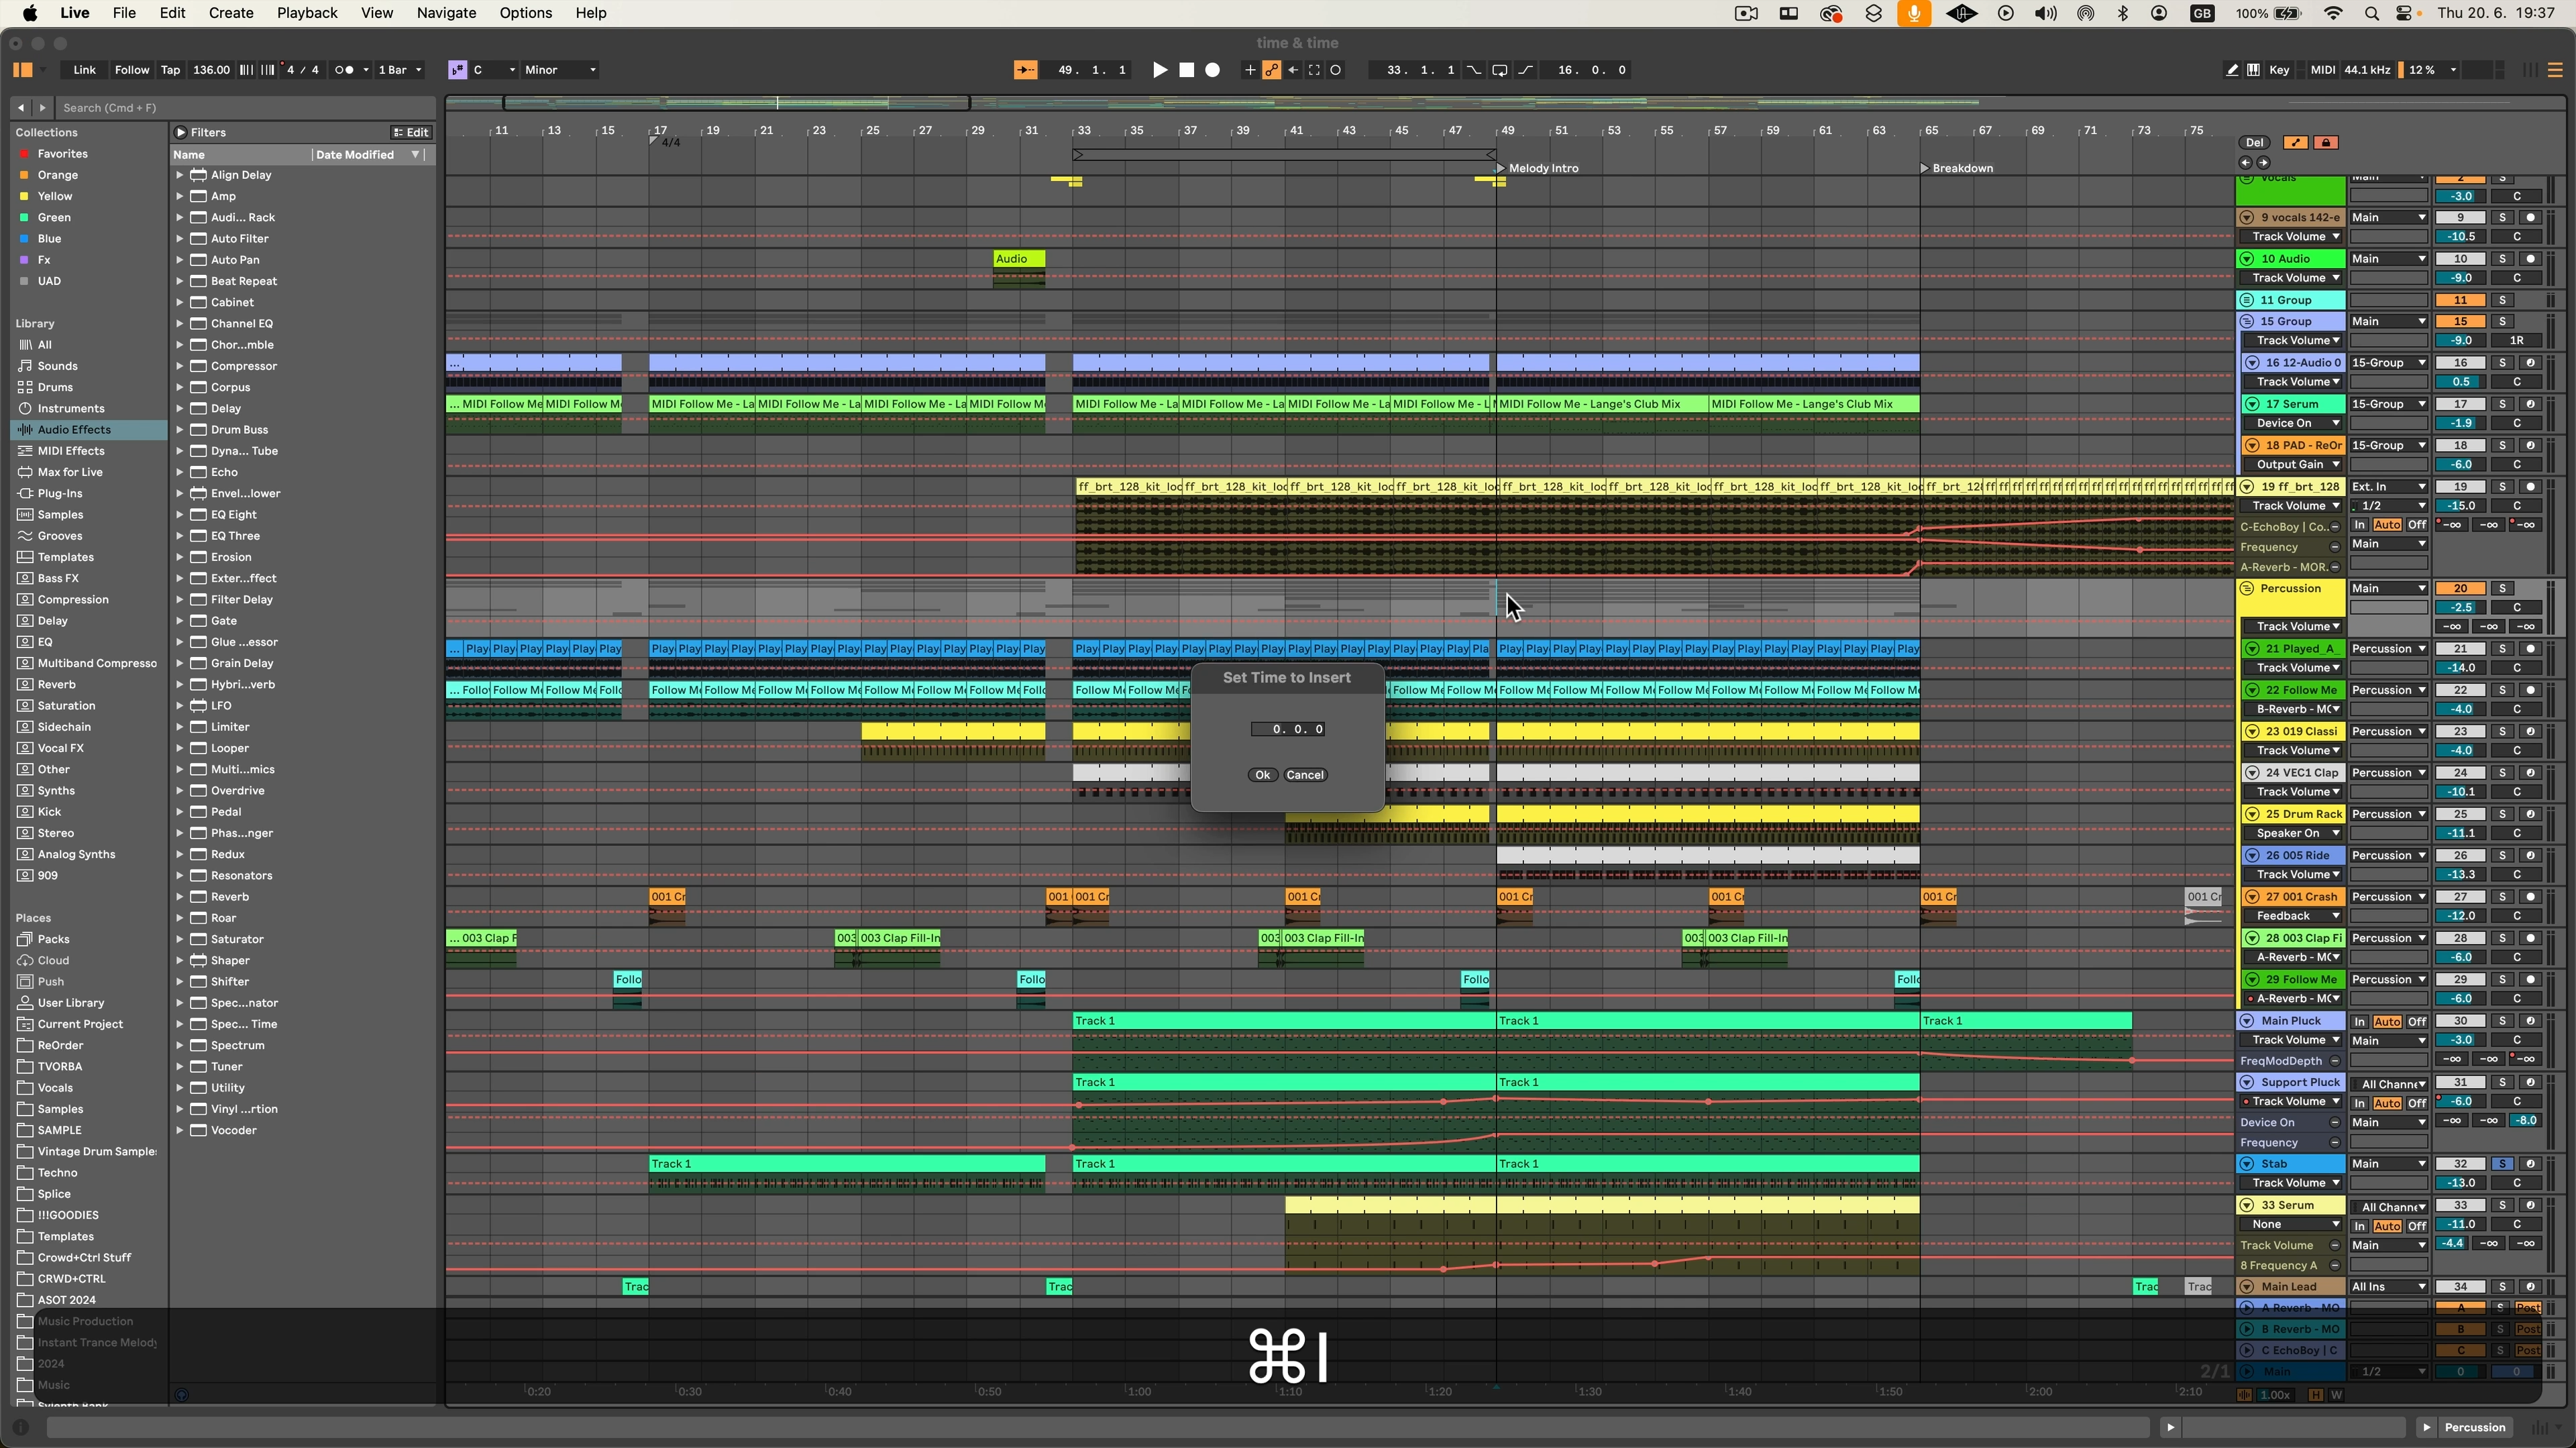
Task: Open the Minor scale dropdown
Action: click(x=560, y=70)
